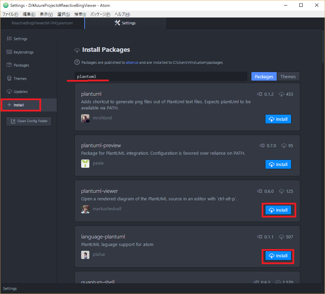Install the language-plantuml package
Image resolution: width=325 pixels, height=294 pixels.
click(278, 256)
